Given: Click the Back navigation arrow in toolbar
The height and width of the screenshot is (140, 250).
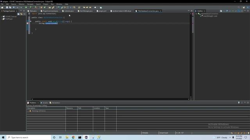Looking at the screenshot, I should click(x=90, y=7).
